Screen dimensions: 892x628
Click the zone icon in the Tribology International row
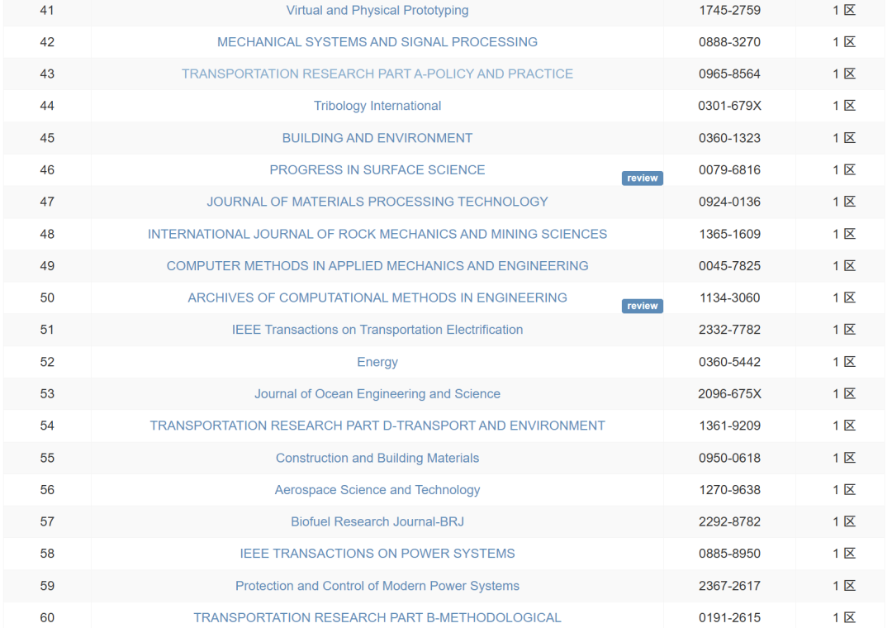click(x=849, y=105)
